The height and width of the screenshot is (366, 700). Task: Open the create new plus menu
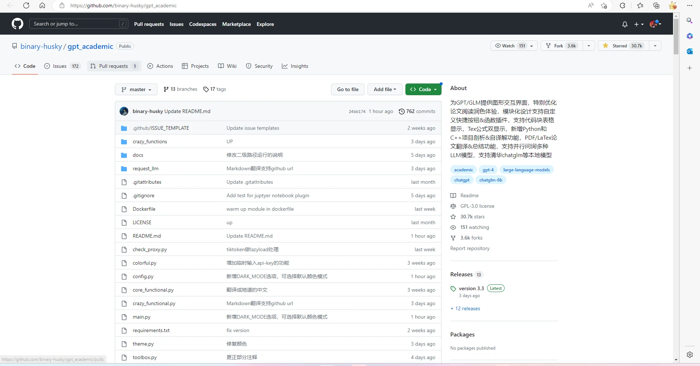click(x=639, y=24)
